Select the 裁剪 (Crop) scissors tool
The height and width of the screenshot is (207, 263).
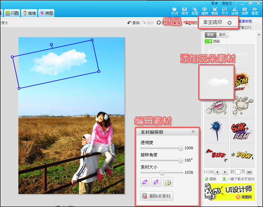215,10
